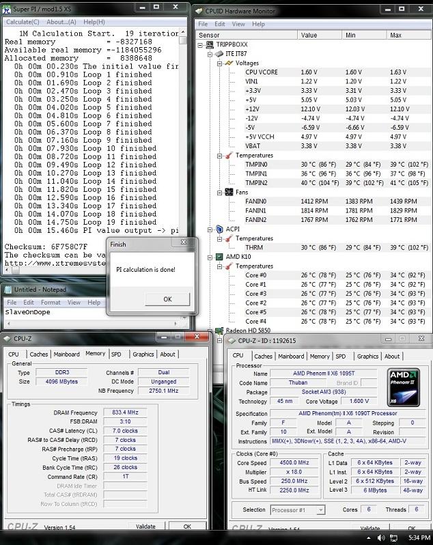Click the Fans category icon

(229, 192)
